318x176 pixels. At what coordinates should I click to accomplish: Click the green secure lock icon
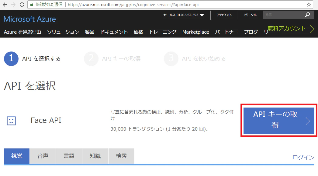pyautogui.click(x=31, y=5)
